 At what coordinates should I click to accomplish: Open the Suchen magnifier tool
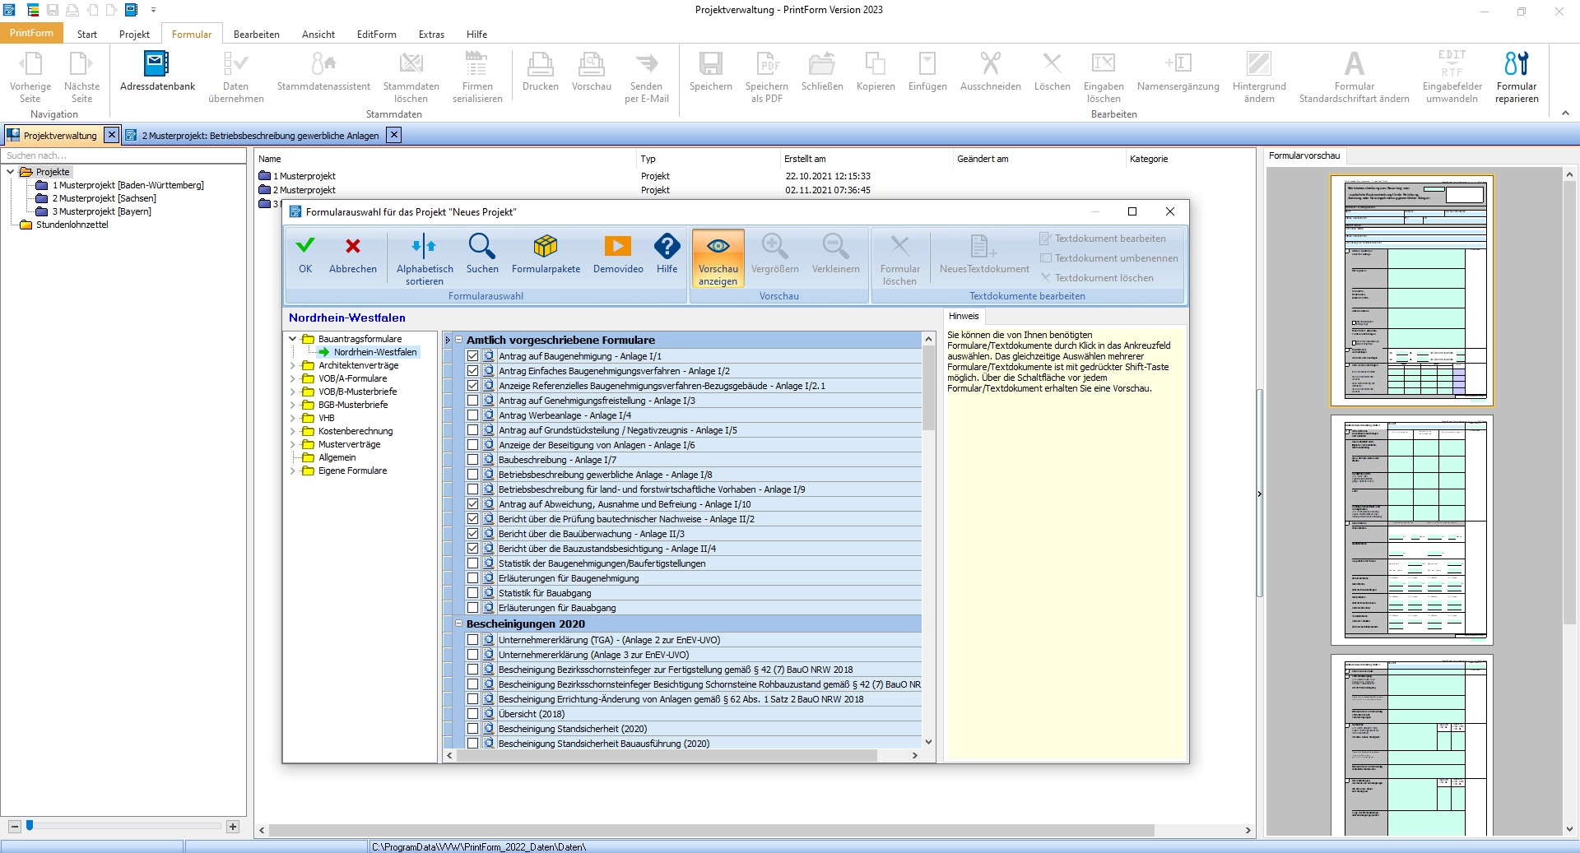click(481, 247)
